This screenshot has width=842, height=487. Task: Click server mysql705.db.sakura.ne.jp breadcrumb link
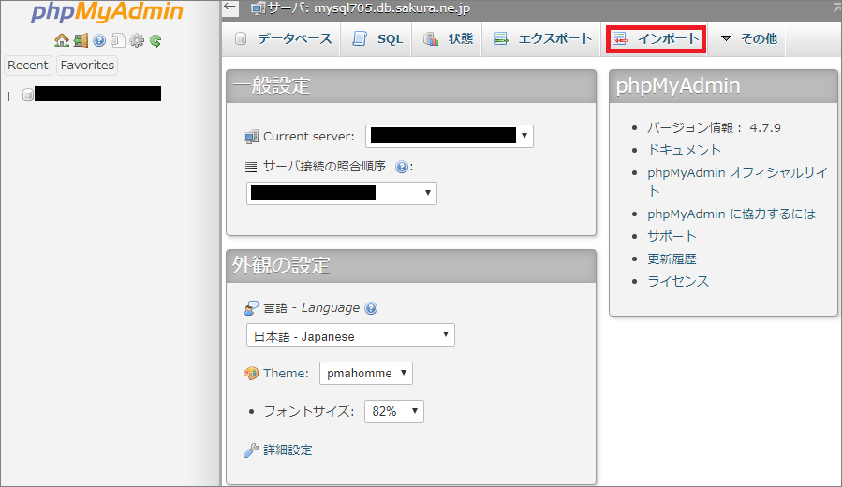[x=368, y=8]
